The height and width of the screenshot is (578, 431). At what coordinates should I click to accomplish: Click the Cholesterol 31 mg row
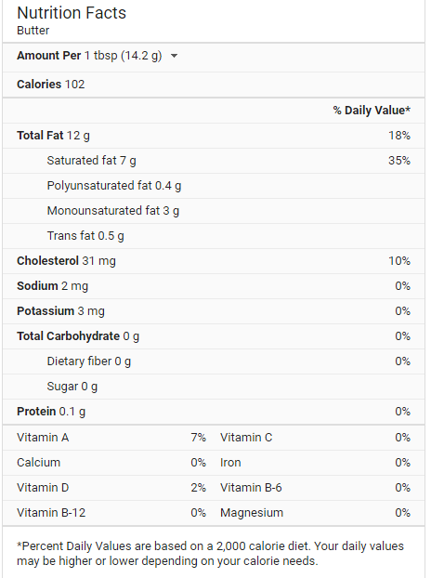tap(214, 261)
